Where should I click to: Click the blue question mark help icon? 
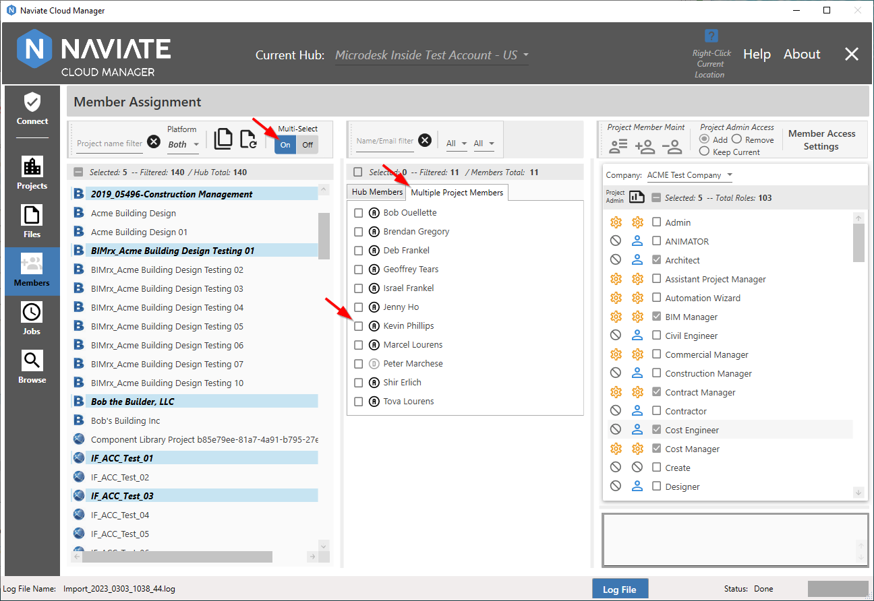711,36
